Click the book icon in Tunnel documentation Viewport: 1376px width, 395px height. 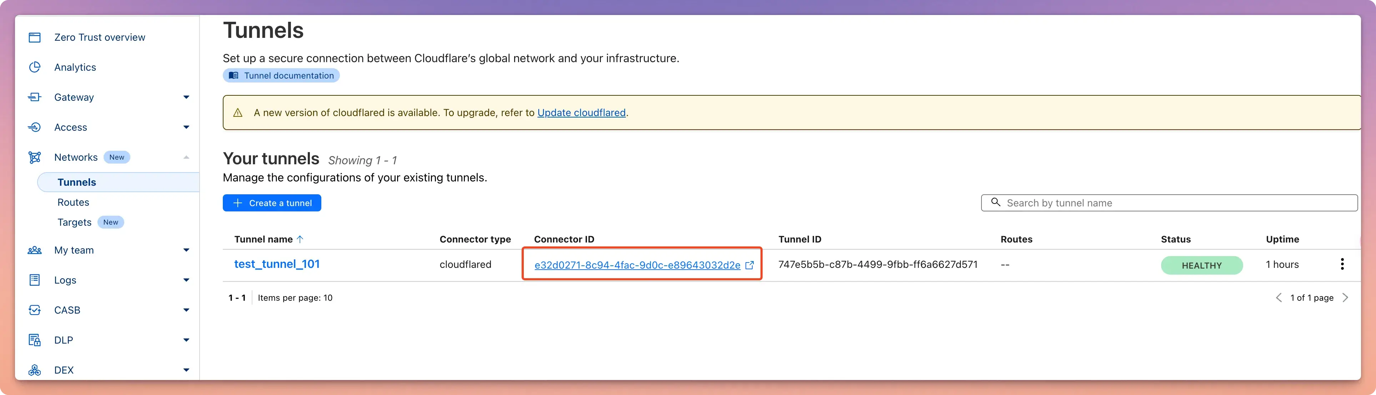233,75
